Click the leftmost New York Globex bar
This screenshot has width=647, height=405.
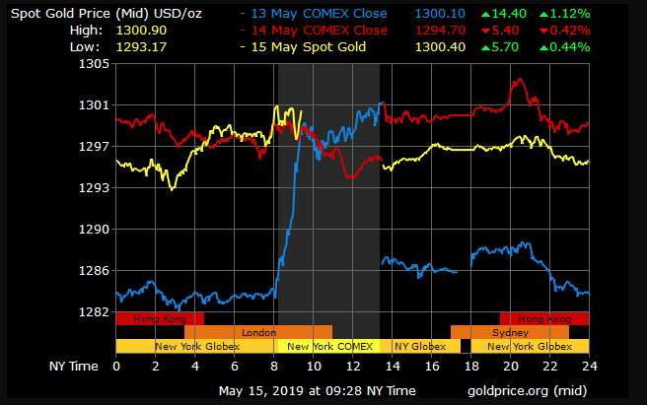(x=197, y=347)
